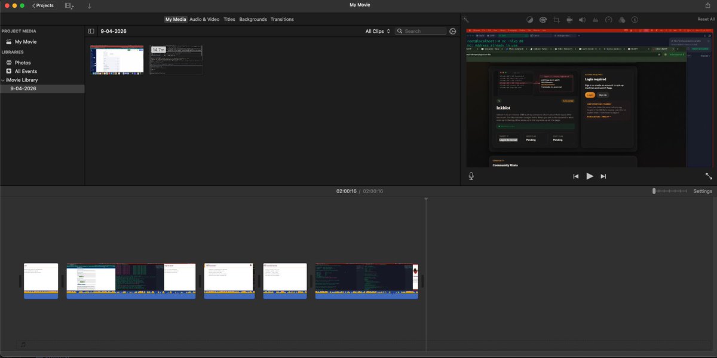Toggle the media browser filmstrip icon
Image resolution: width=717 pixels, height=358 pixels.
point(69,5)
